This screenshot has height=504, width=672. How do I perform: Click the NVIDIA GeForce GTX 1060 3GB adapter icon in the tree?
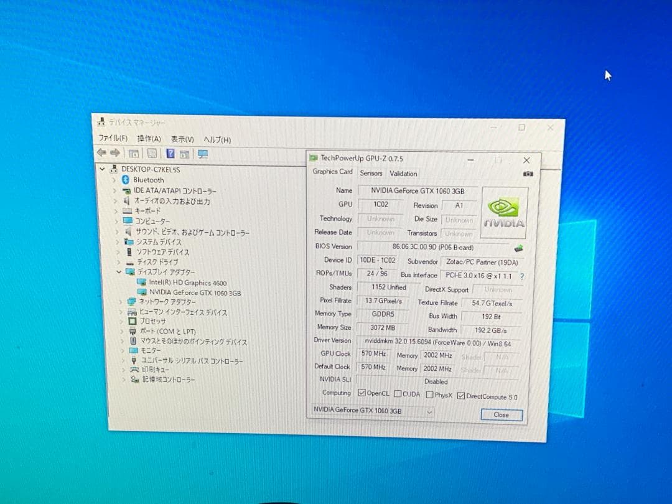[x=142, y=292]
